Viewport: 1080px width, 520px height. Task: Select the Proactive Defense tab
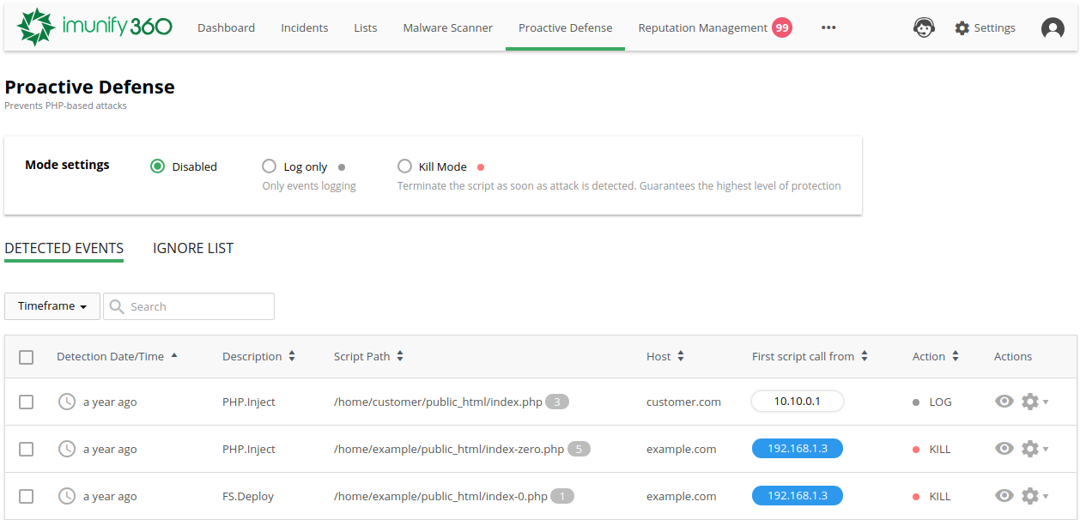click(x=566, y=27)
